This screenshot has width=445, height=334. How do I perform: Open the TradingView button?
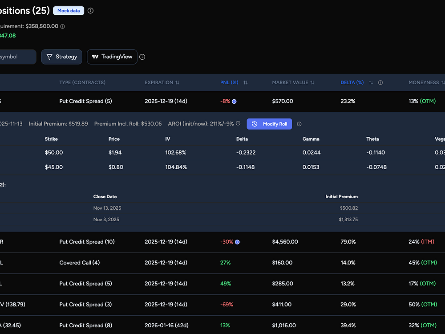pyautogui.click(x=112, y=57)
